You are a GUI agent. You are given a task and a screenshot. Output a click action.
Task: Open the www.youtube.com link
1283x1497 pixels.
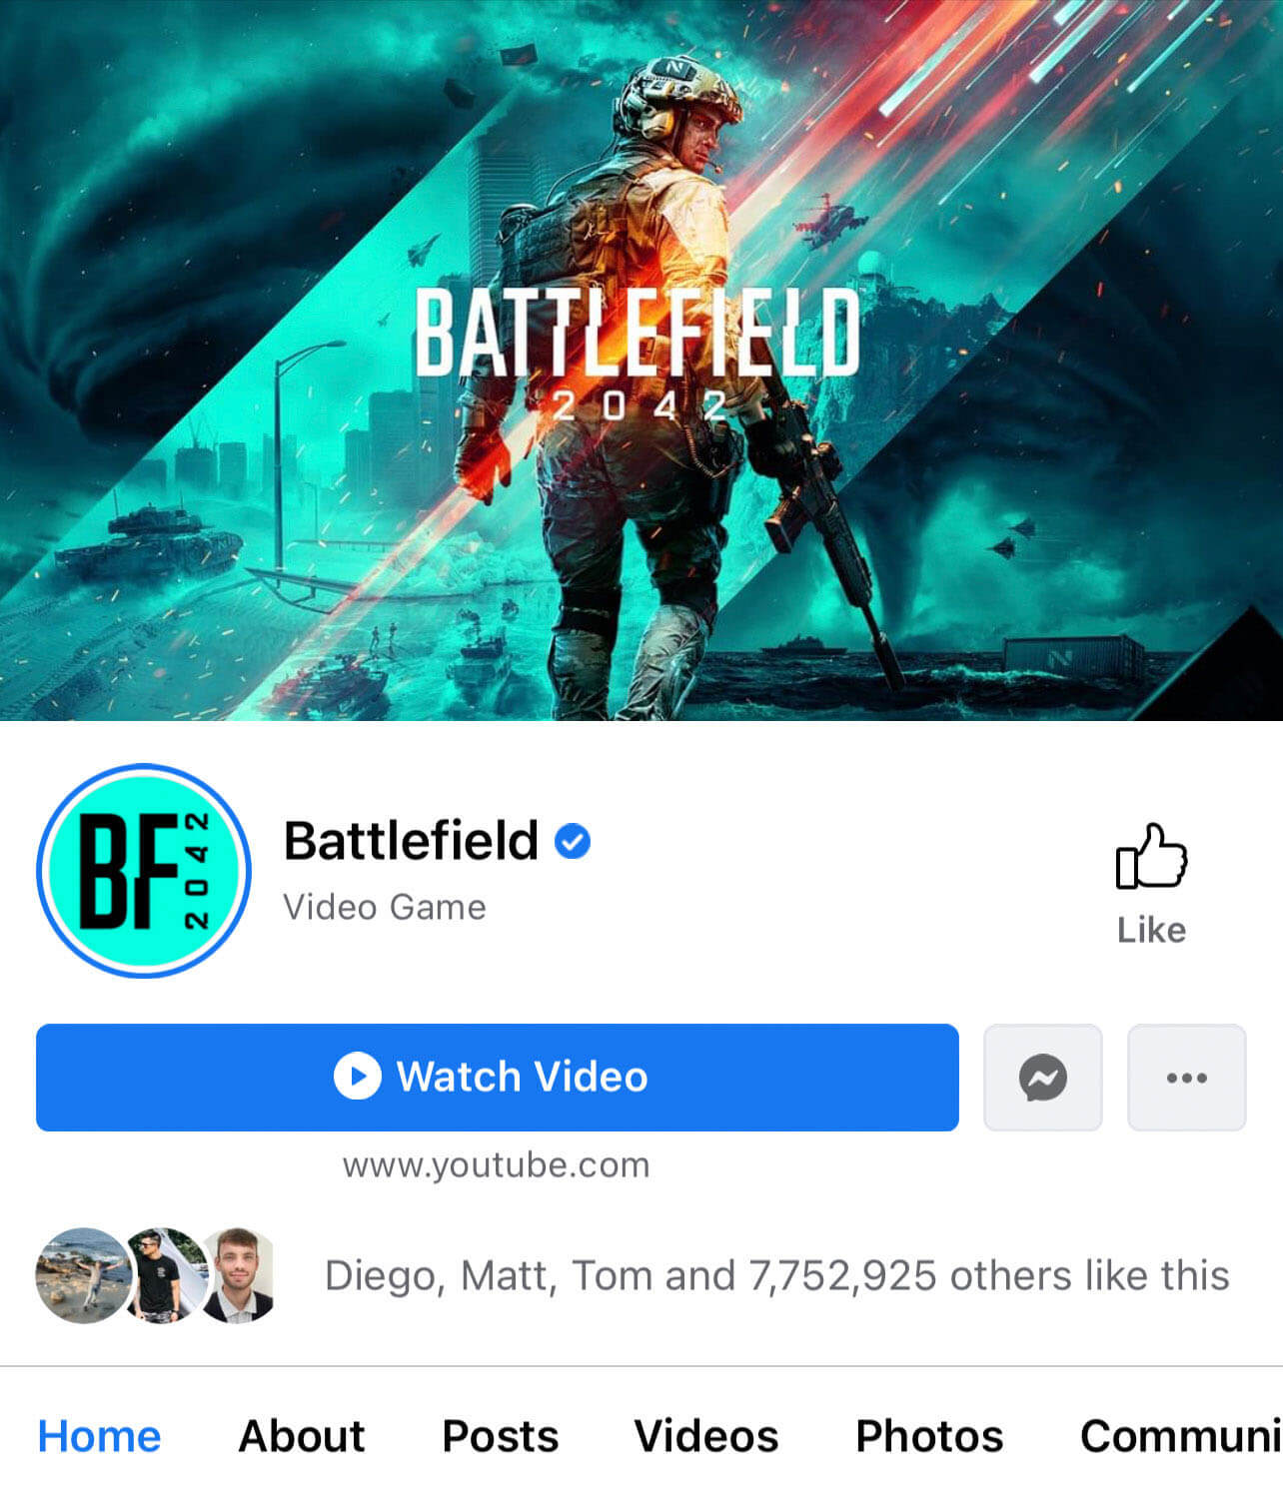497,1164
